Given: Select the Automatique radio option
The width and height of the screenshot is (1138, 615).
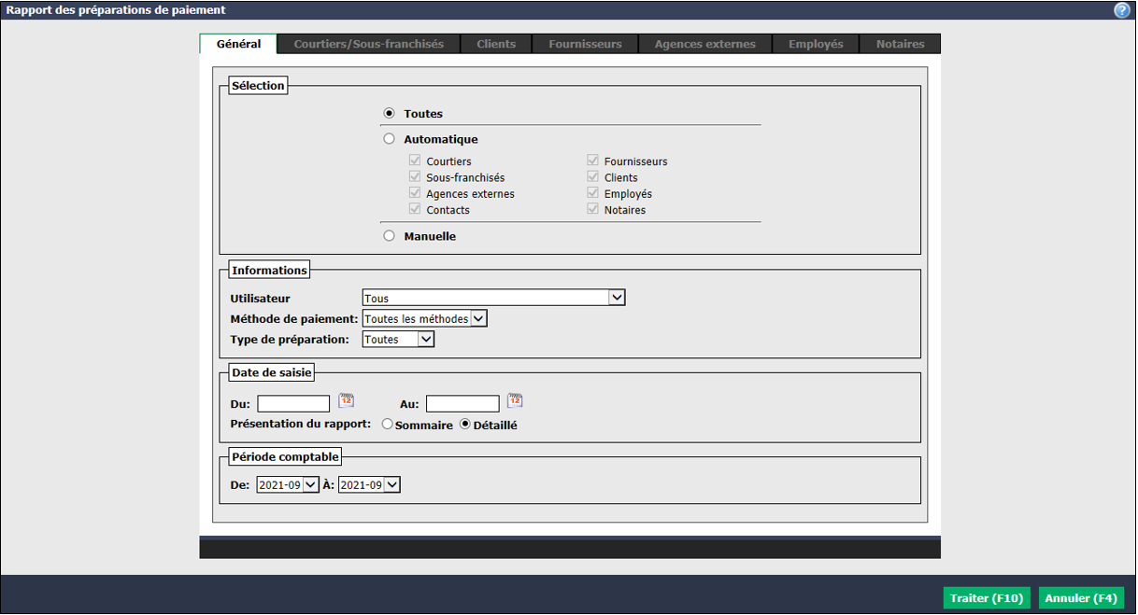Looking at the screenshot, I should point(389,139).
